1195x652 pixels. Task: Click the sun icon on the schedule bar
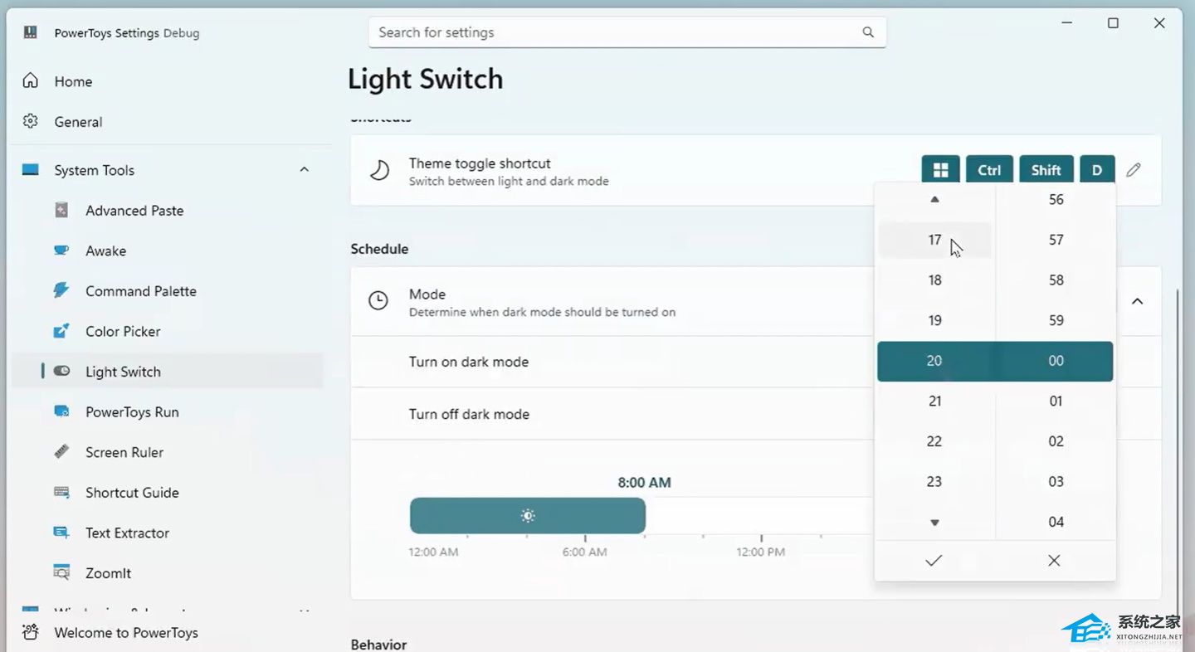click(528, 516)
